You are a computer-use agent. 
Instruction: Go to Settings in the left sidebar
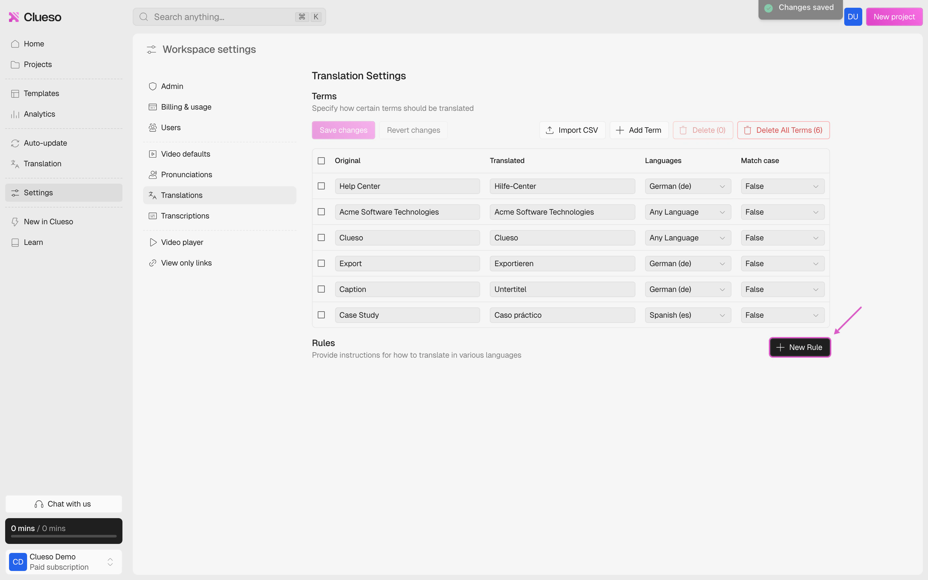coord(64,193)
